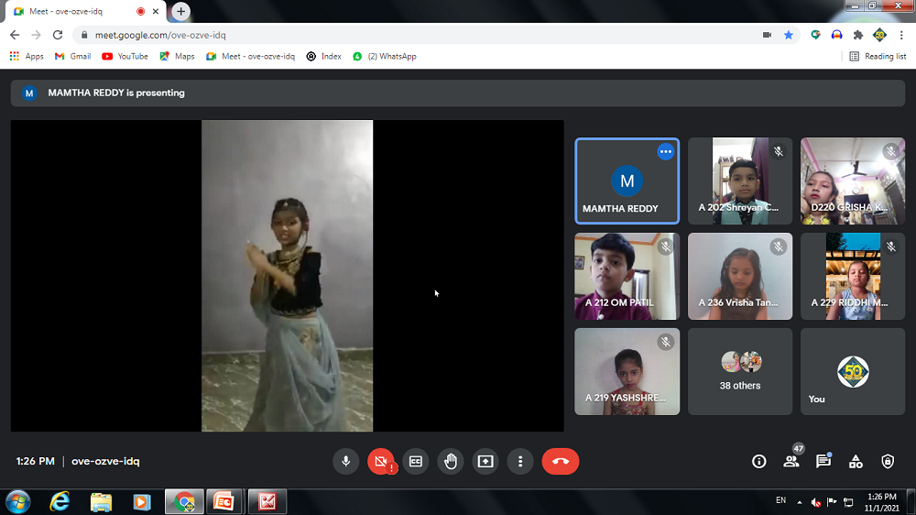Click the Present now screen icon

485,462
